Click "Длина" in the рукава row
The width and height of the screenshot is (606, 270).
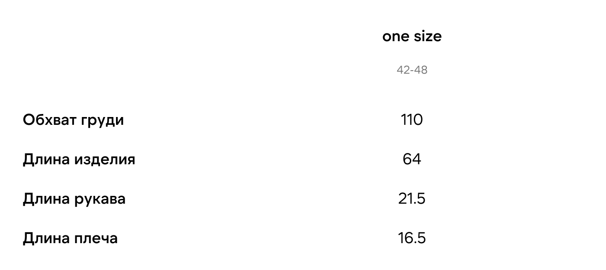46,199
